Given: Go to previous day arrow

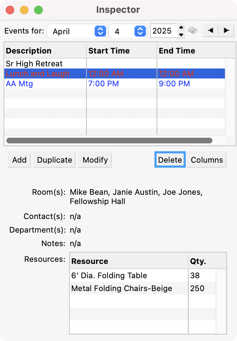Looking at the screenshot, I should coord(210,31).
